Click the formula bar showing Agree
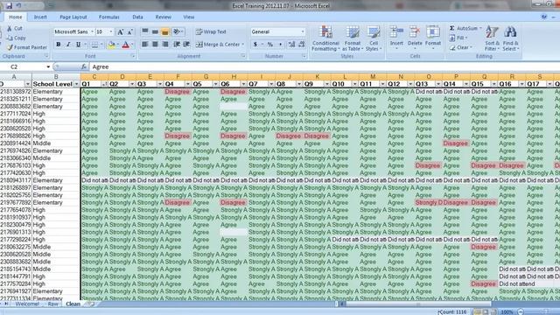Viewport: 560px width, 315px height. pyautogui.click(x=325, y=66)
